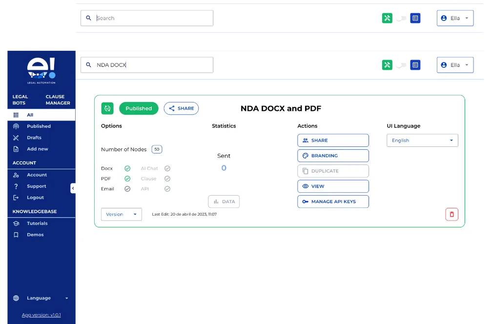Toggle the PDF option checkmark

point(127,179)
